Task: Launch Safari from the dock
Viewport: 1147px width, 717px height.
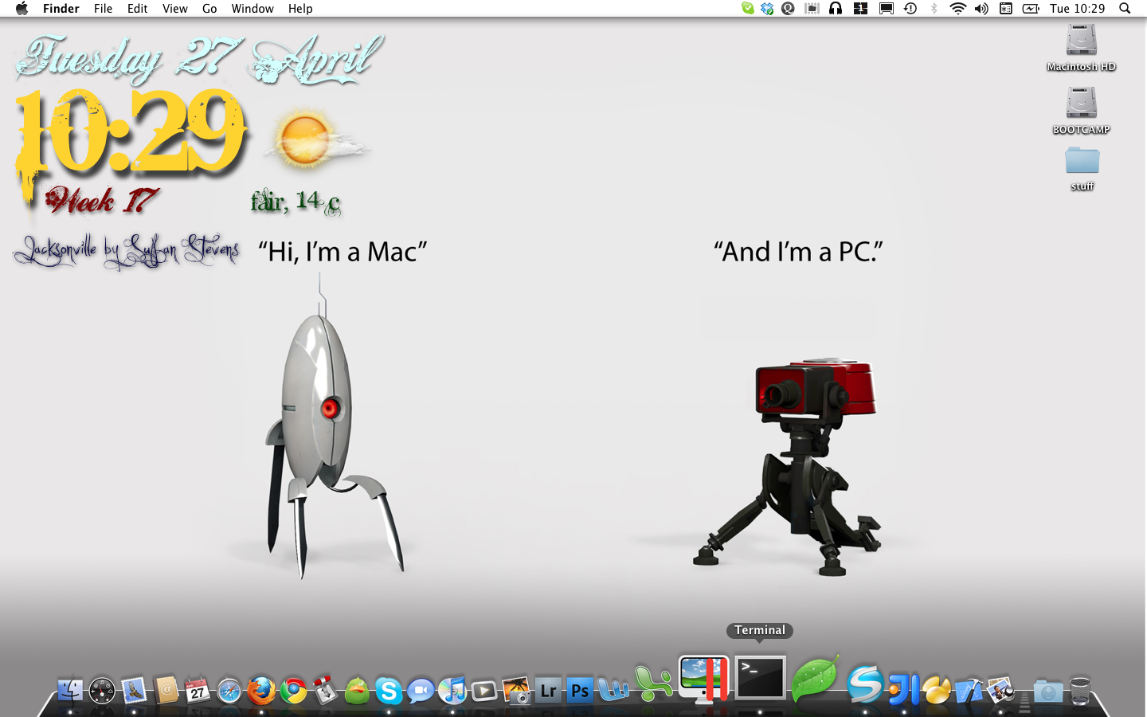Action: click(229, 691)
